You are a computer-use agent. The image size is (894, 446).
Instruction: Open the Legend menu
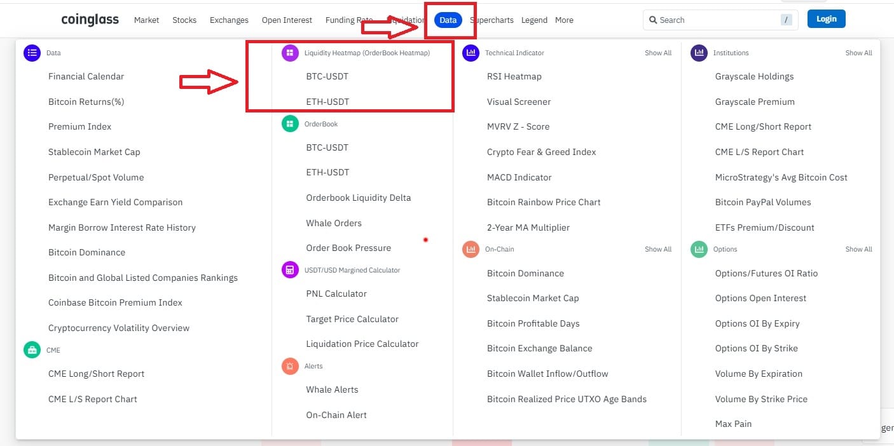534,20
